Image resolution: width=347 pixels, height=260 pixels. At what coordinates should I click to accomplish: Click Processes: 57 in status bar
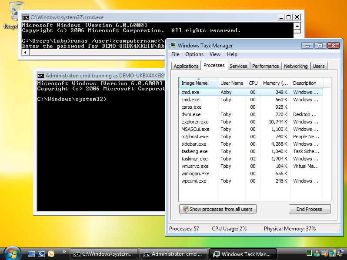coord(184,229)
